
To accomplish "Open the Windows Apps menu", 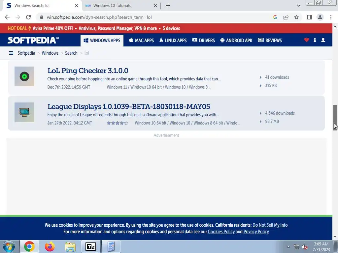I will pos(102,41).
